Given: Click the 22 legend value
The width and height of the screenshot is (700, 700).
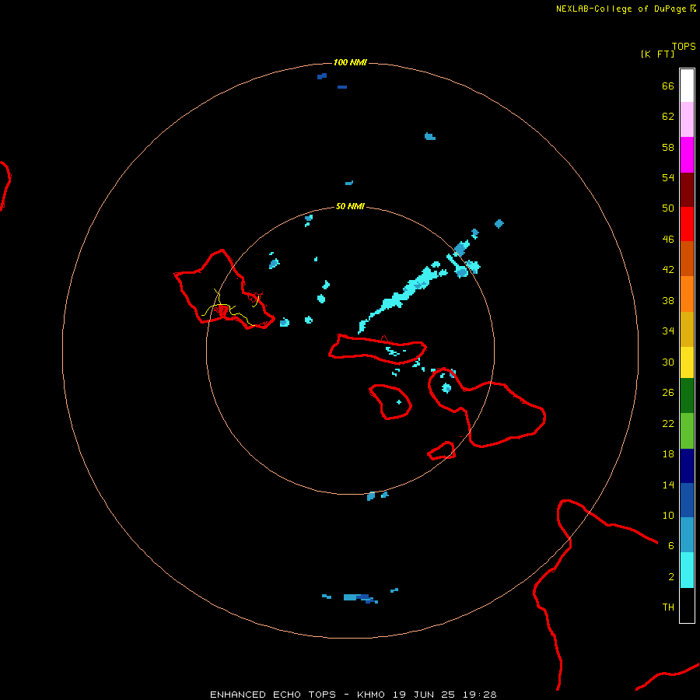Looking at the screenshot, I should (668, 424).
